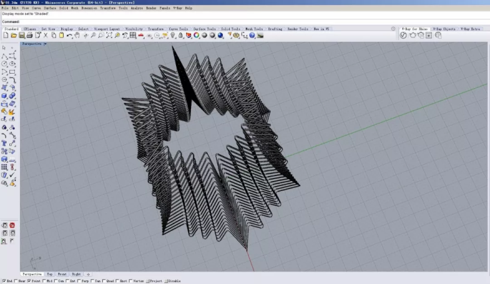Screen dimensions: 490x284
Task: Click the V-Ray render teapot icon
Action: 412,36
